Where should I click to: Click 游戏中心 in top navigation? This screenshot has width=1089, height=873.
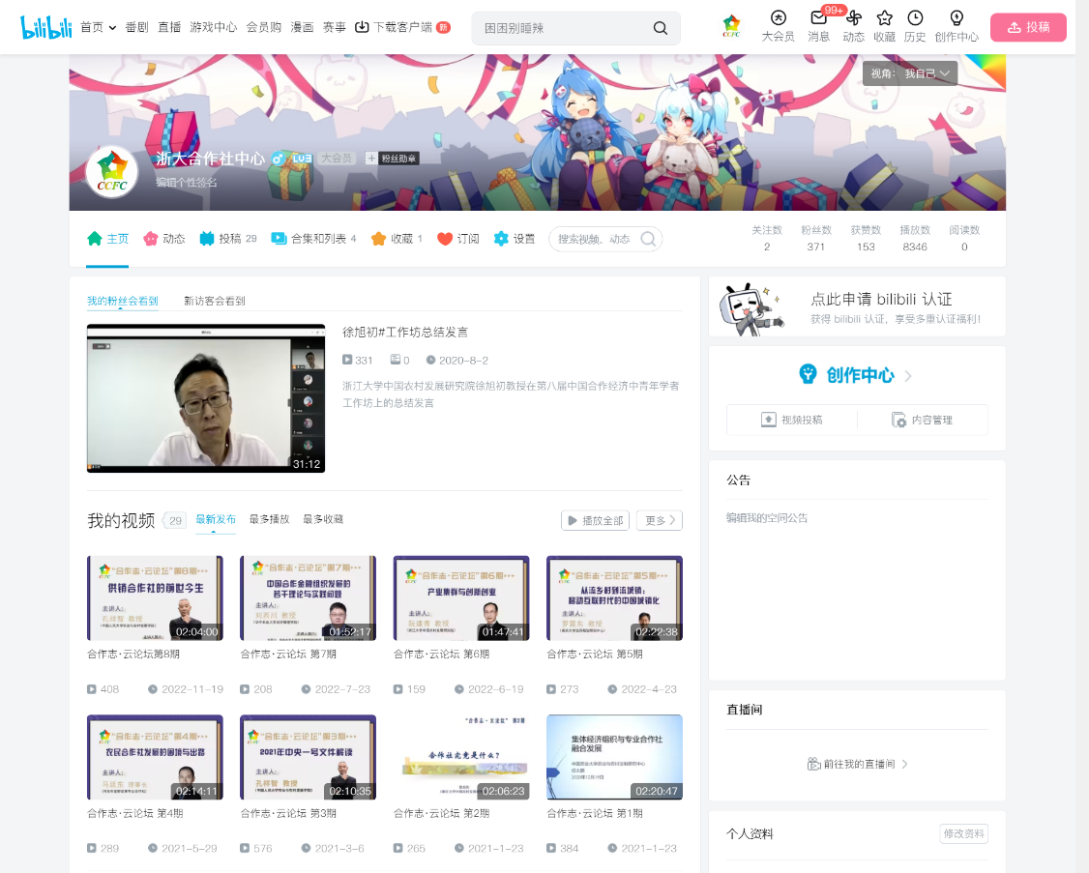point(213,27)
